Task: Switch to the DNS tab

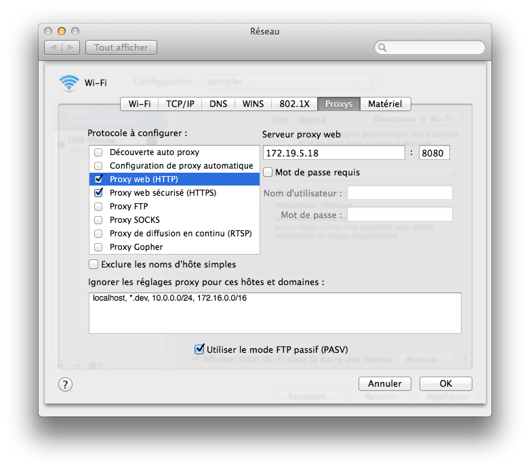Action: coord(218,104)
